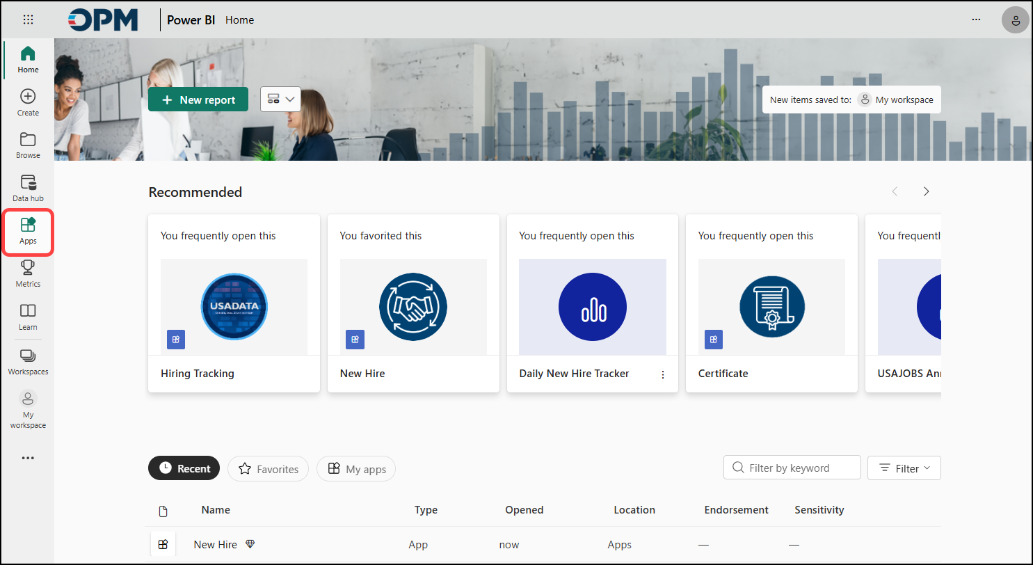Open the Certificate card thumbnail

pos(771,307)
